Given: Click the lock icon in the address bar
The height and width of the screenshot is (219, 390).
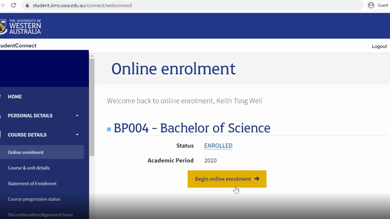Looking at the screenshot, I should click(28, 5).
